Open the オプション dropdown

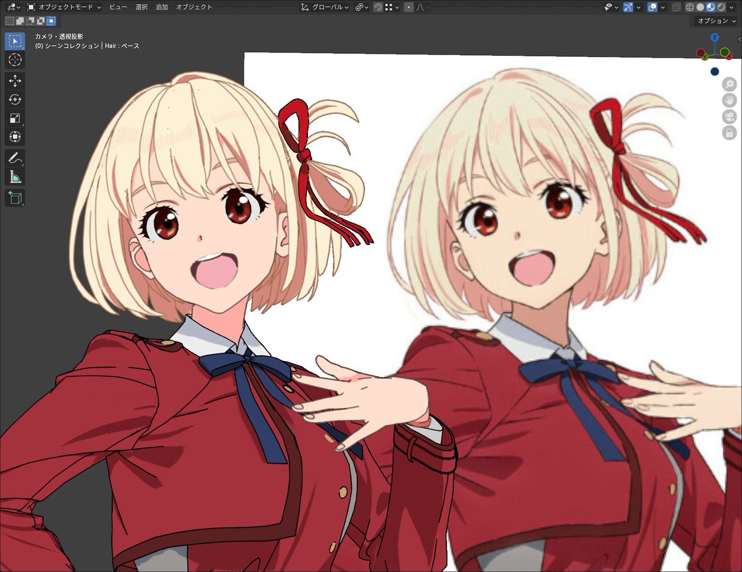coord(715,21)
